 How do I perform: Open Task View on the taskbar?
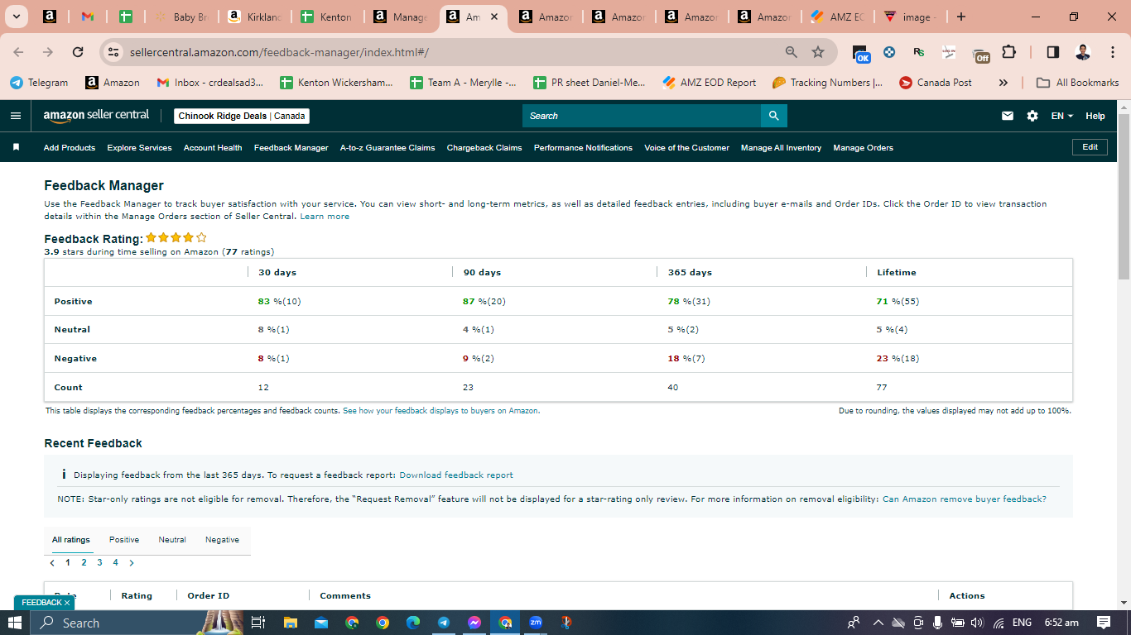(257, 623)
